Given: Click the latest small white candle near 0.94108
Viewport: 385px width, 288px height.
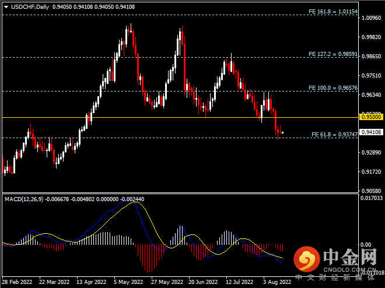Looking at the screenshot, I should coord(282,132).
